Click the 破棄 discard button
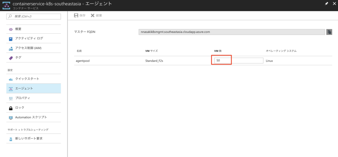The height and width of the screenshot is (157, 338). (x=96, y=15)
